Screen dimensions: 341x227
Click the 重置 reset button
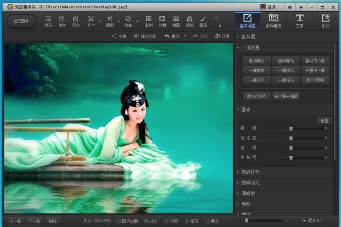325,121
